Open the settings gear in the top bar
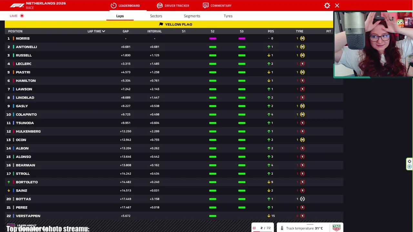The height and width of the screenshot is (232, 413). pyautogui.click(x=327, y=5)
